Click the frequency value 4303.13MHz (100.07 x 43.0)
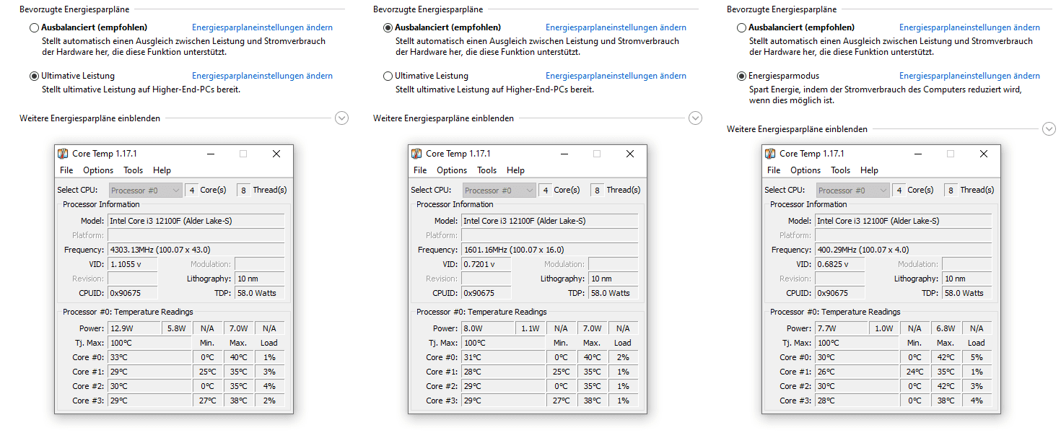 click(196, 250)
